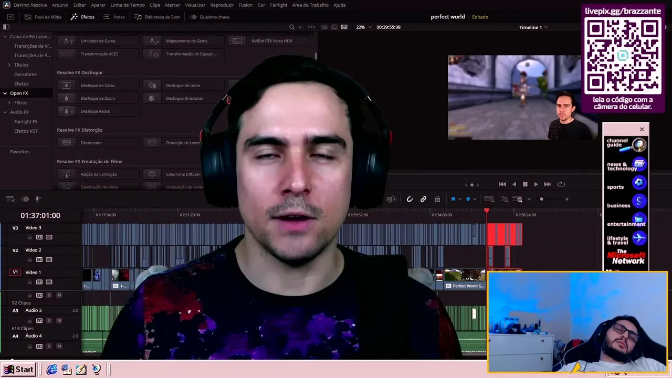The height and width of the screenshot is (378, 672).
Task: Open the Quadros-chave keyframes panel
Action: pos(209,17)
